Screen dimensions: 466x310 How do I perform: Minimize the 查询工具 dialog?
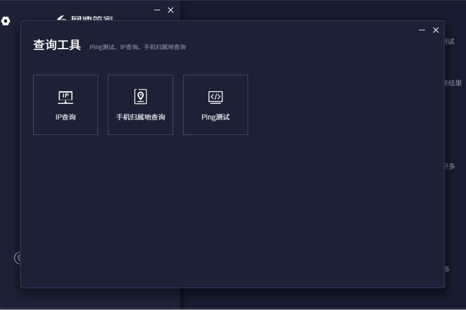[422, 30]
